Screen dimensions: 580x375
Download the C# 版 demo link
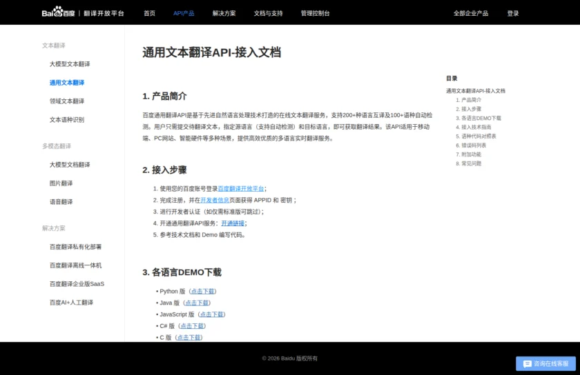(x=192, y=326)
